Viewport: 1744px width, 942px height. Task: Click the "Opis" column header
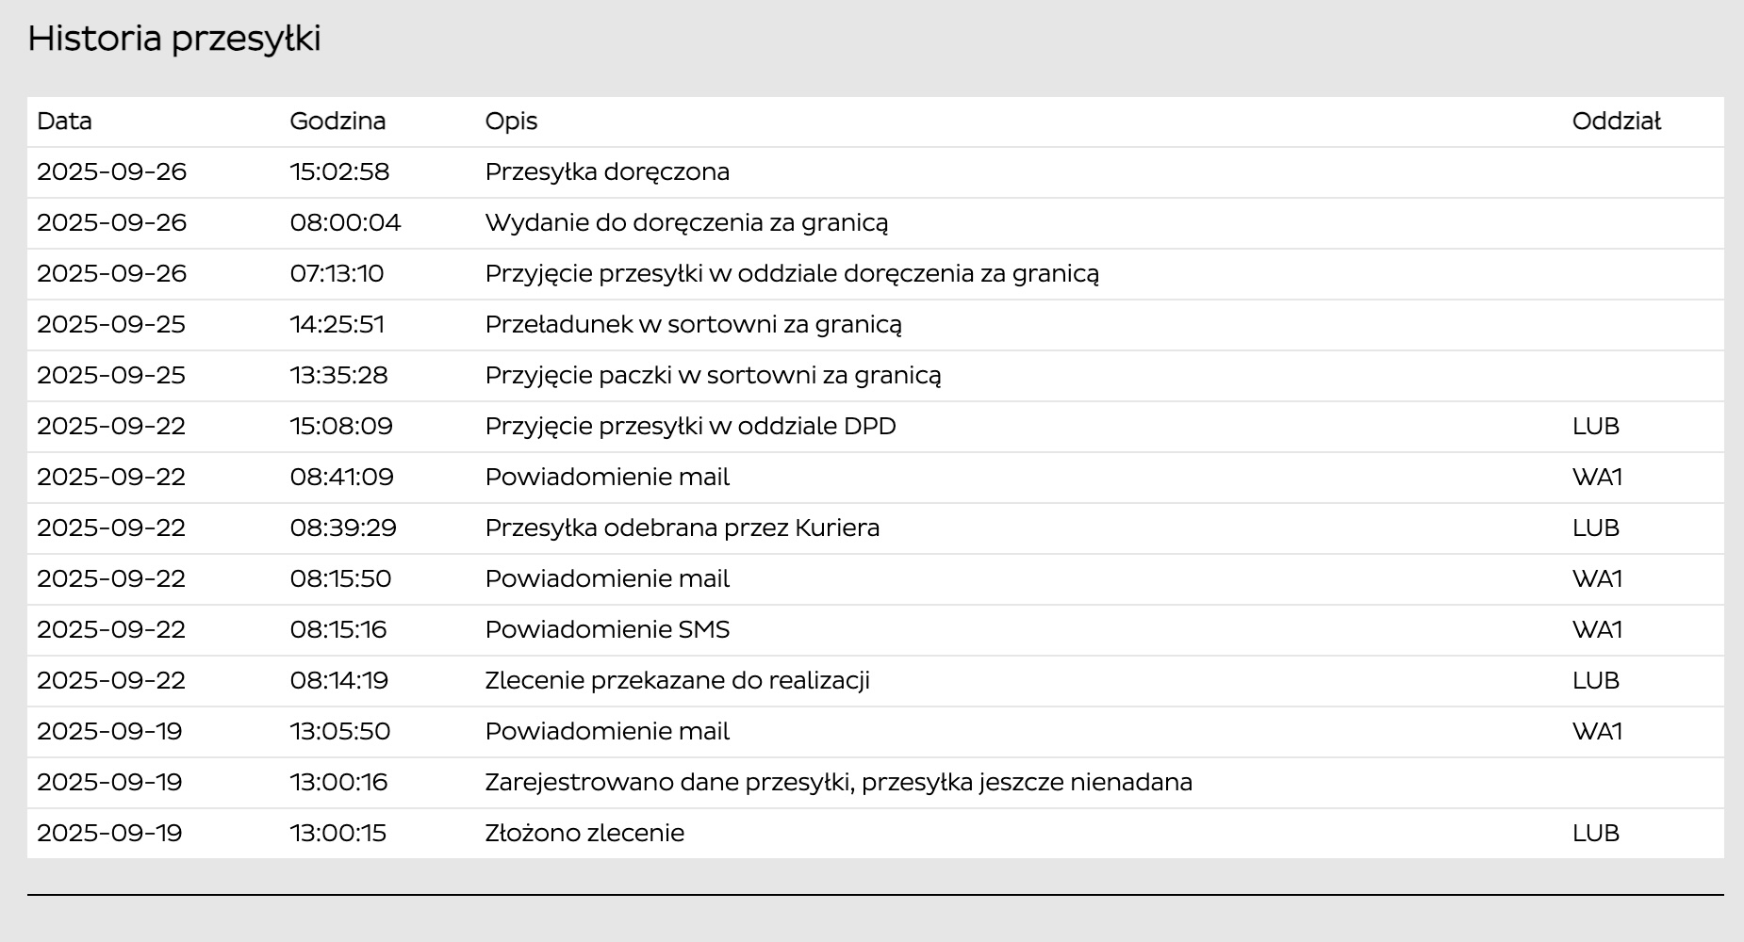511,122
